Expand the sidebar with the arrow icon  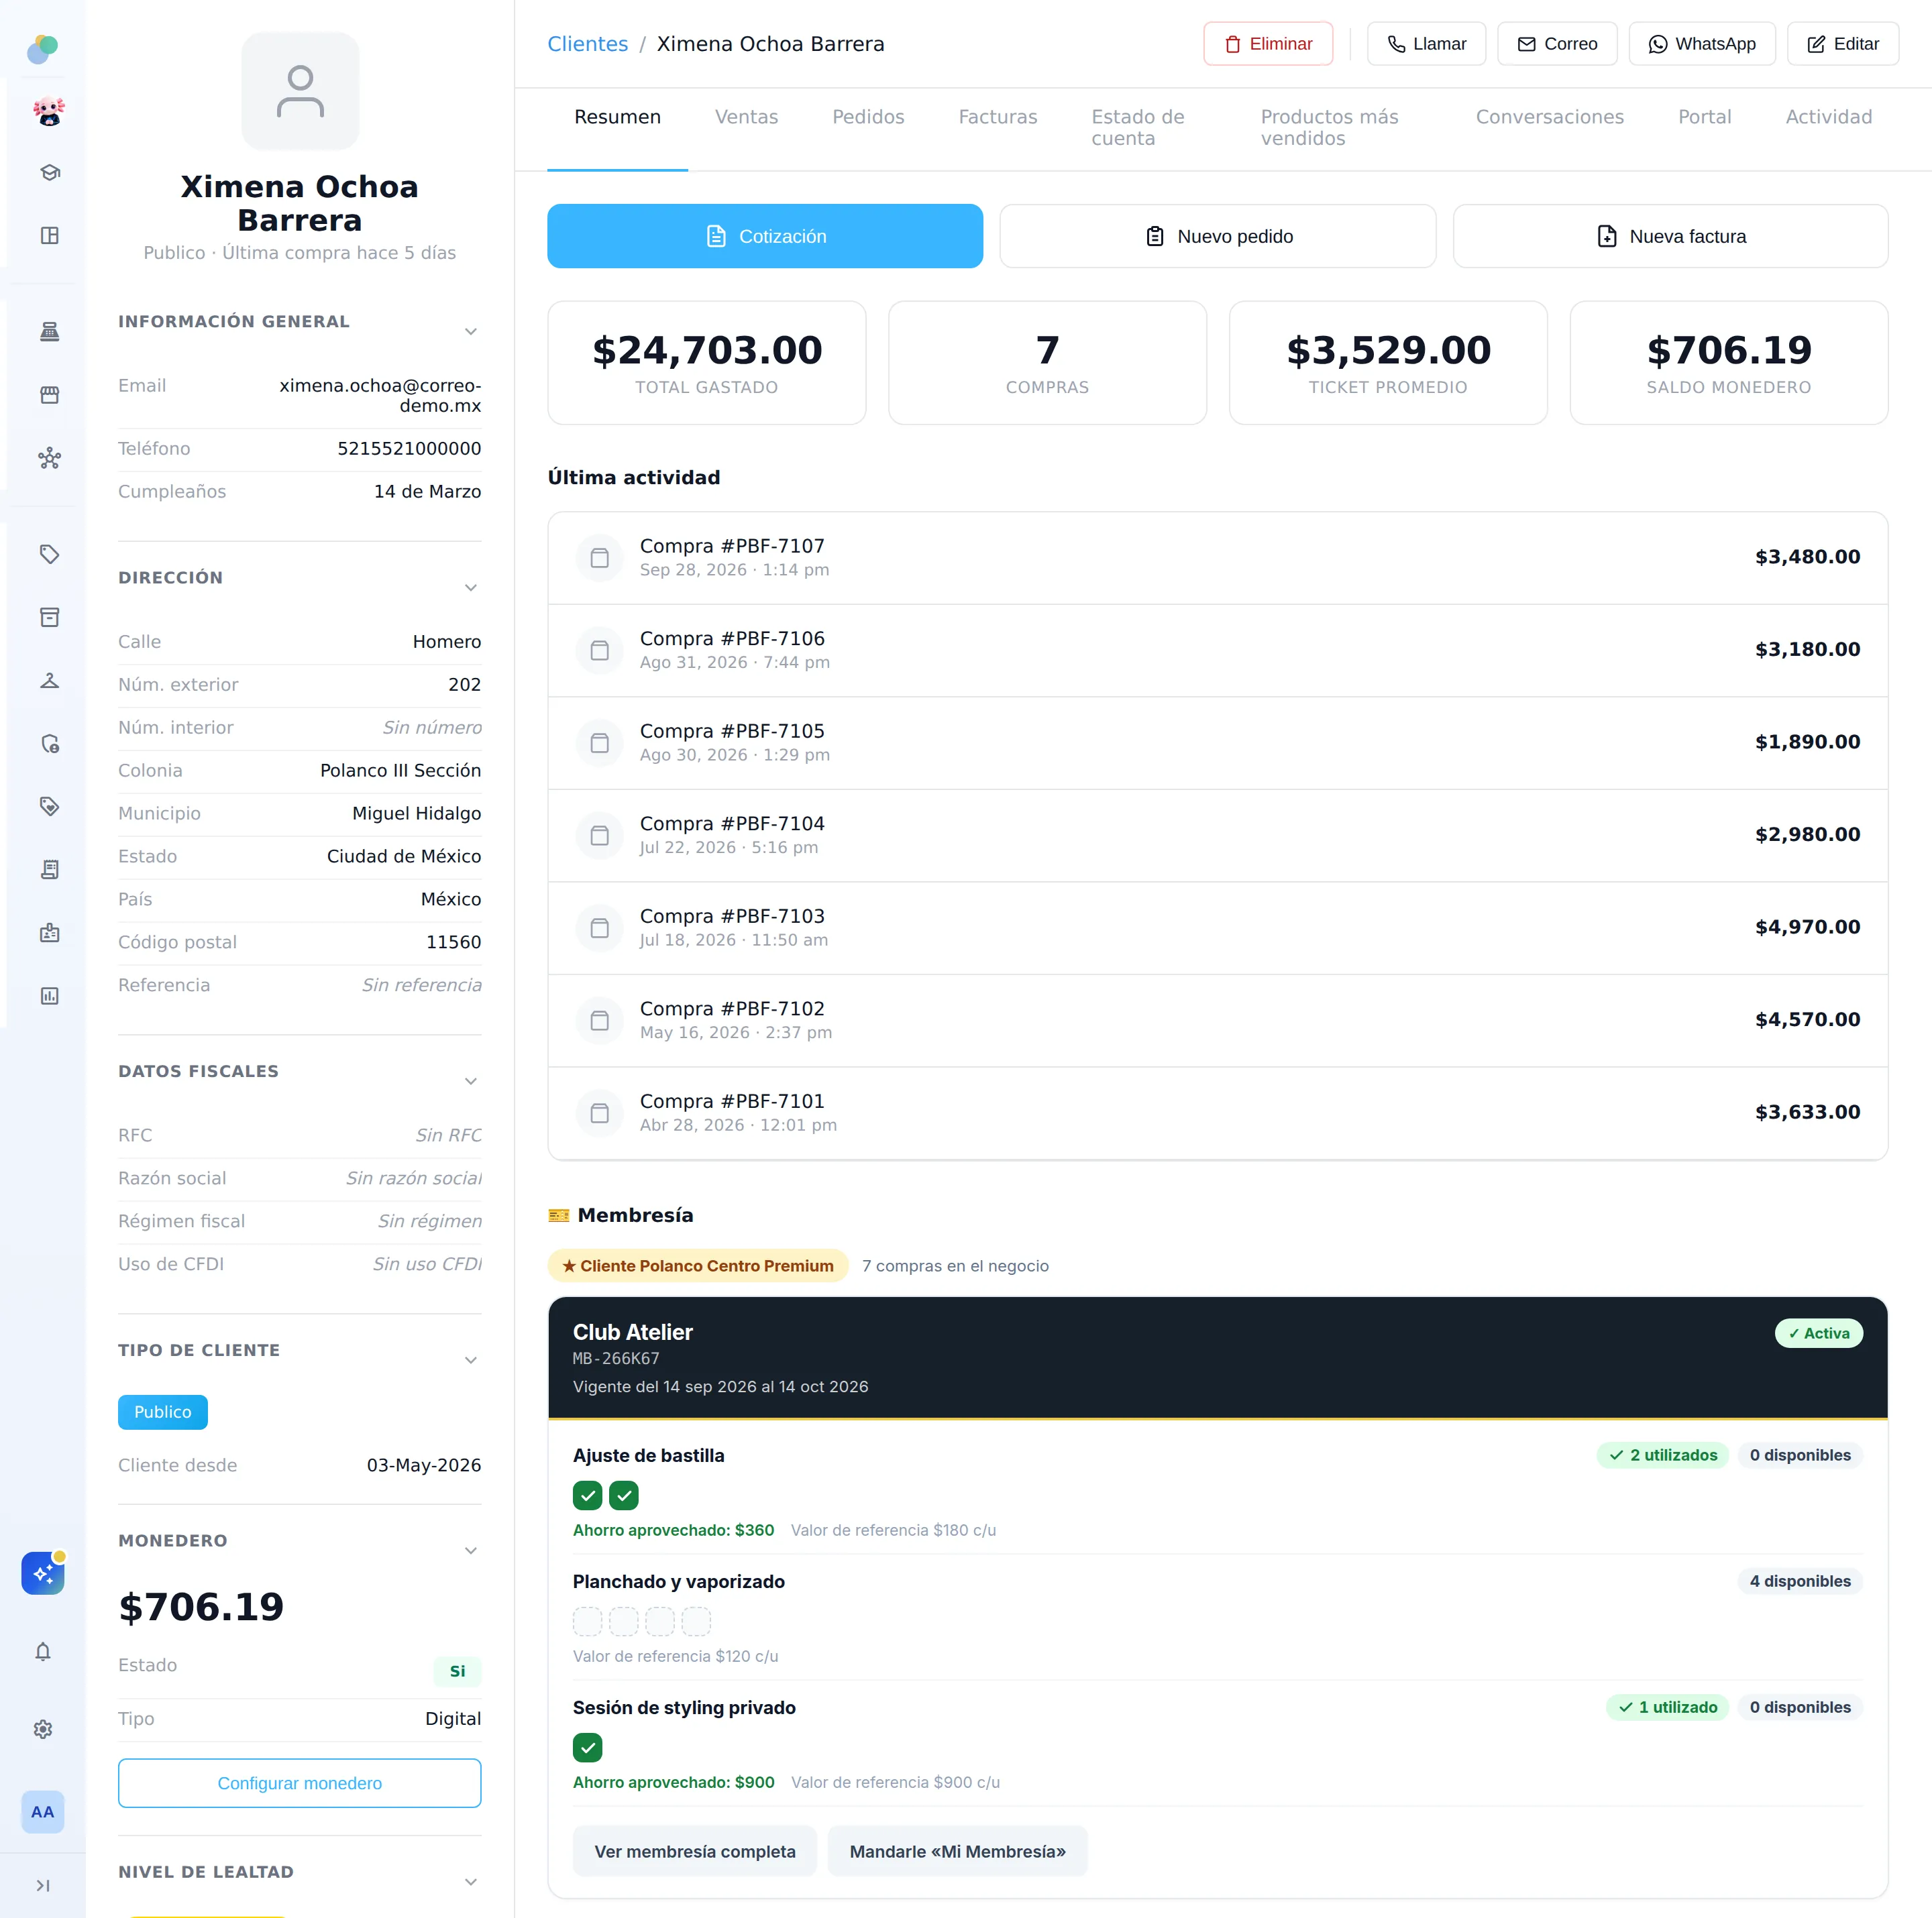[x=43, y=1886]
